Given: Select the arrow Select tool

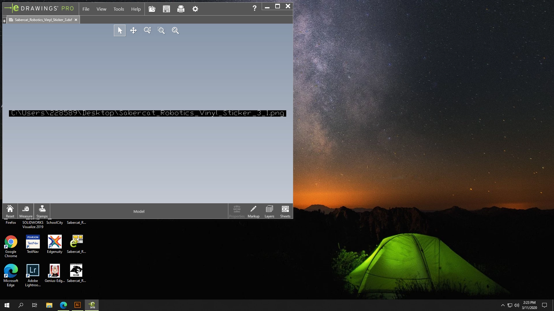Looking at the screenshot, I should click(120, 31).
